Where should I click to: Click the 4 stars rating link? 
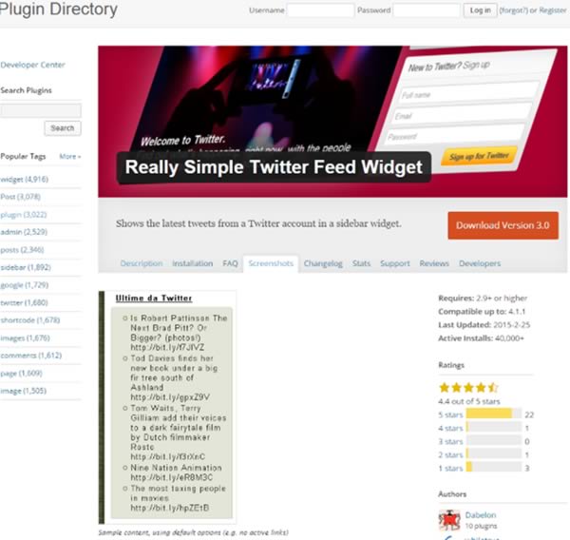[450, 428]
